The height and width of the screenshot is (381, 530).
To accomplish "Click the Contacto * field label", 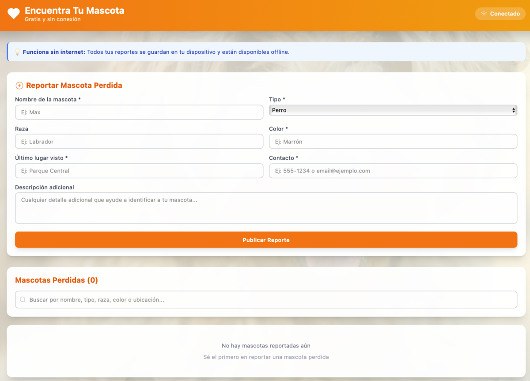I will pyautogui.click(x=284, y=158).
